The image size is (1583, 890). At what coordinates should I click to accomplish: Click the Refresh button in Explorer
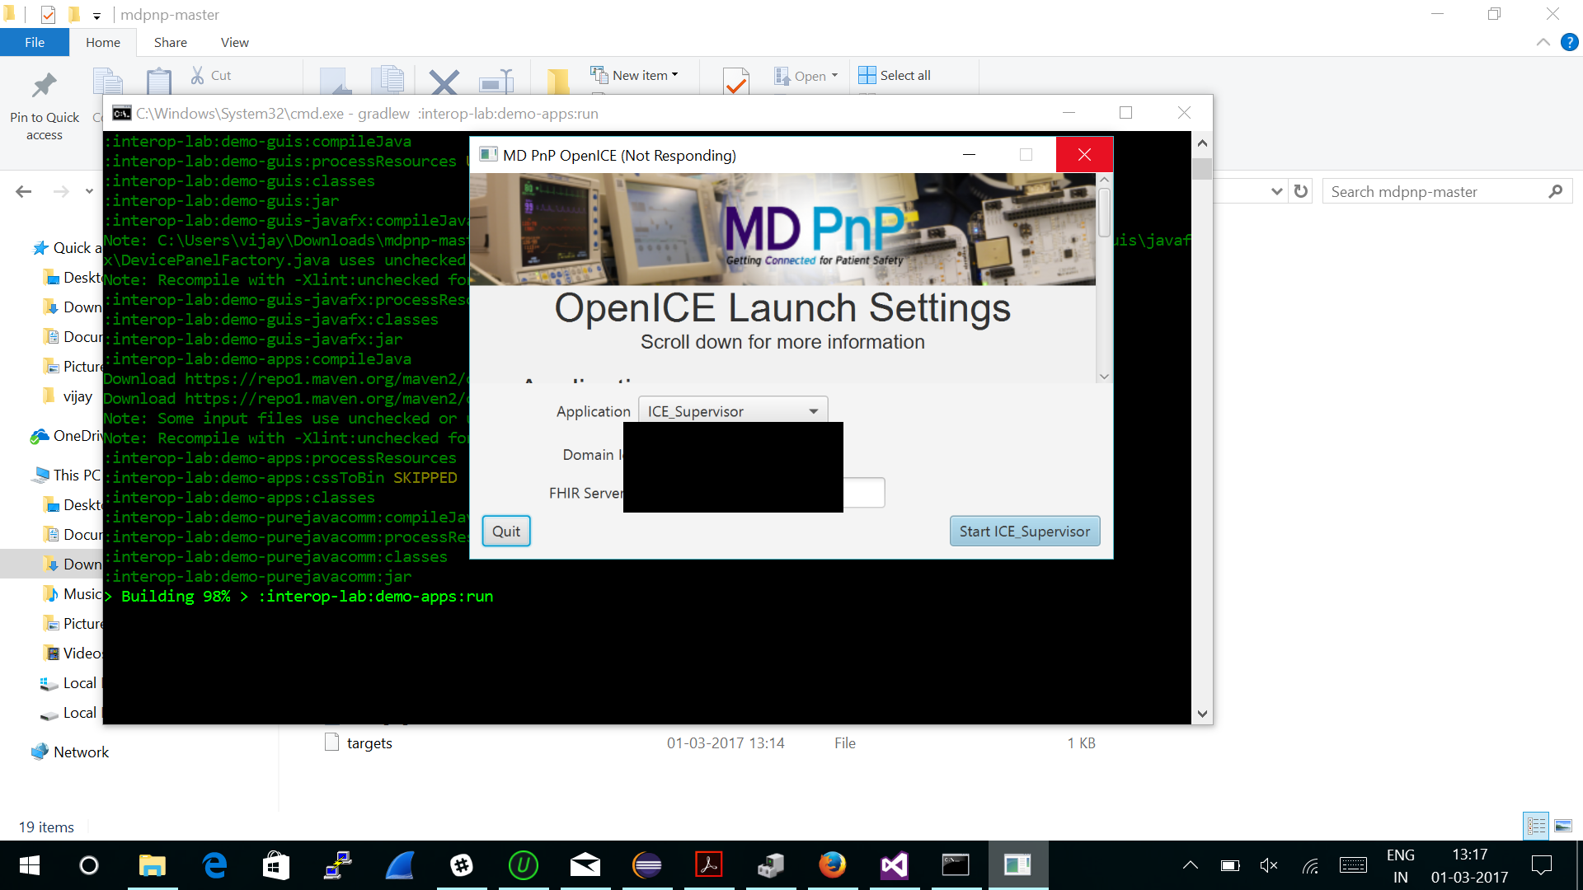coord(1301,191)
